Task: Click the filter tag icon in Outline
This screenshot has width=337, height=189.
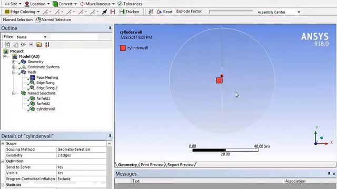Action: pyautogui.click(x=23, y=45)
